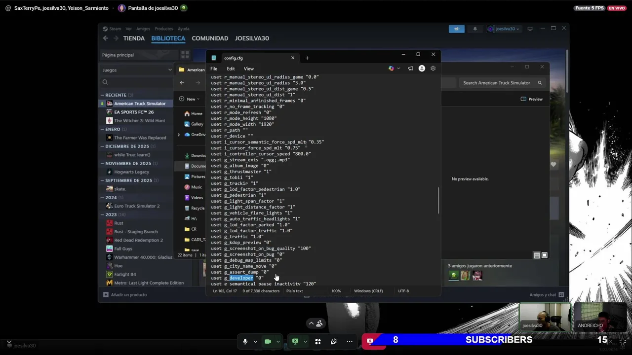Viewport: 632px width, 355px height.
Task: Click the Notepad vertical scrollbar thumb
Action: coord(438,201)
